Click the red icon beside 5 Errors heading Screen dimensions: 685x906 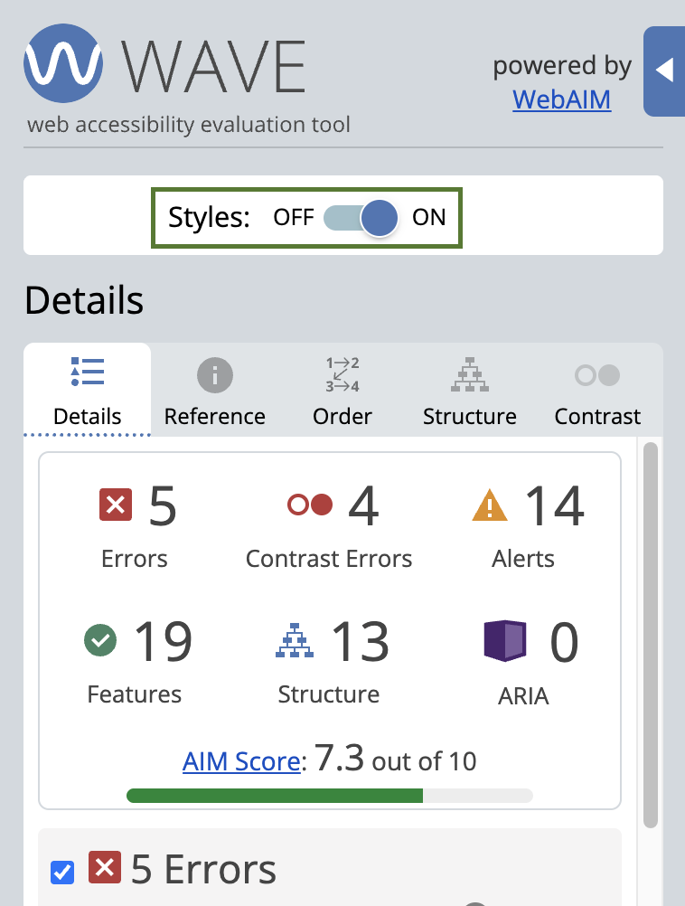(x=105, y=870)
